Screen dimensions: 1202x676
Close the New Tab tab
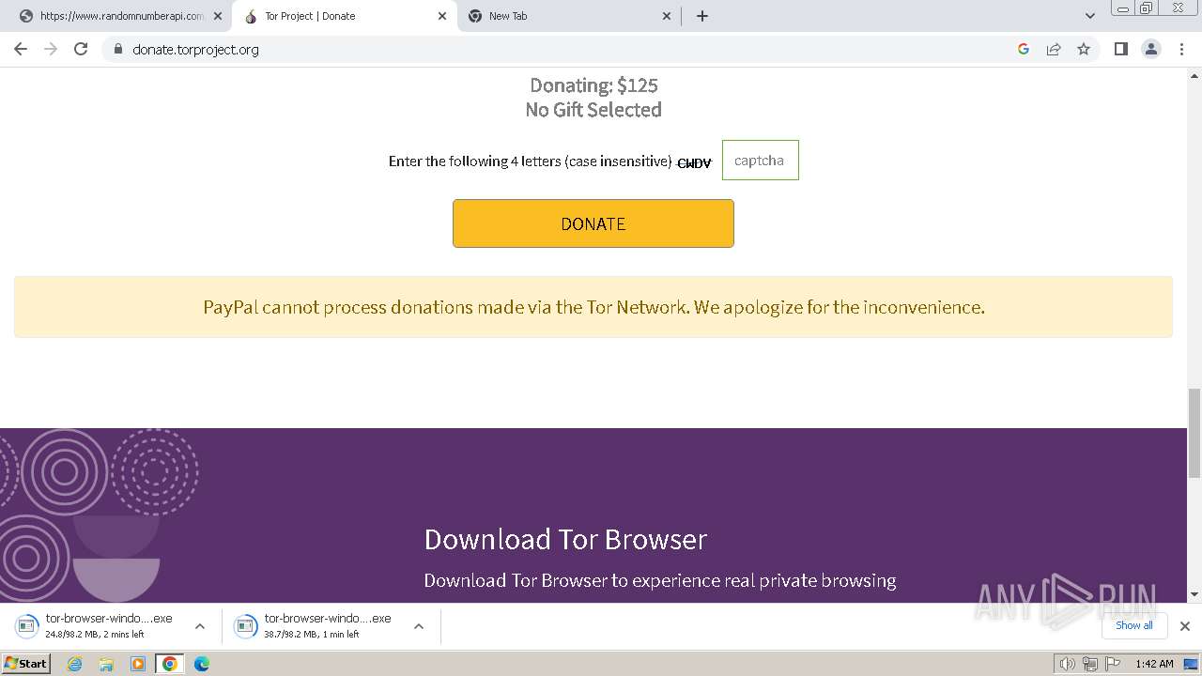(667, 16)
